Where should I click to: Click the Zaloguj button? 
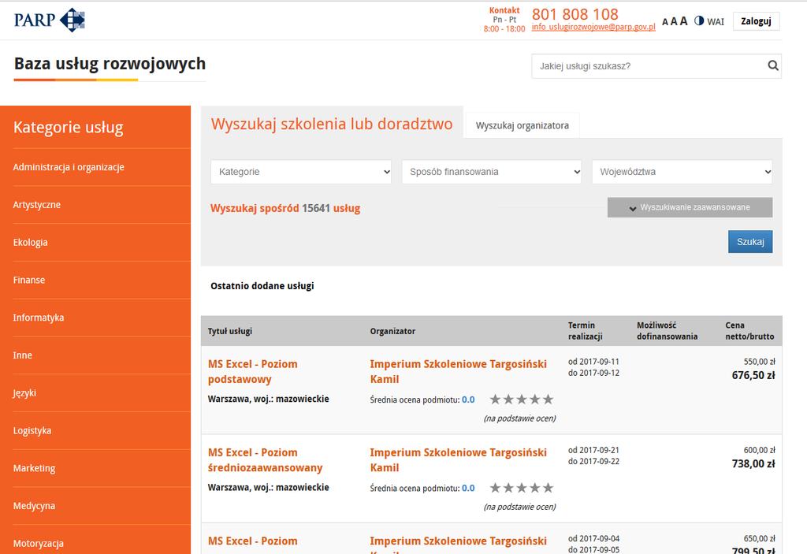tap(756, 21)
